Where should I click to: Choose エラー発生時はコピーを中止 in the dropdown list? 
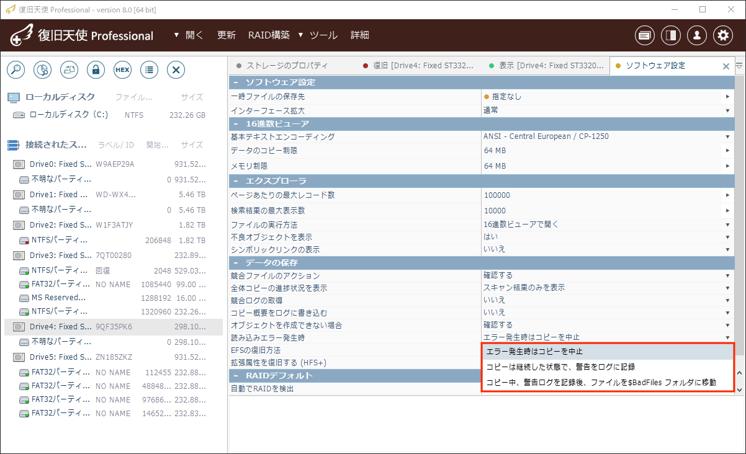(608, 352)
